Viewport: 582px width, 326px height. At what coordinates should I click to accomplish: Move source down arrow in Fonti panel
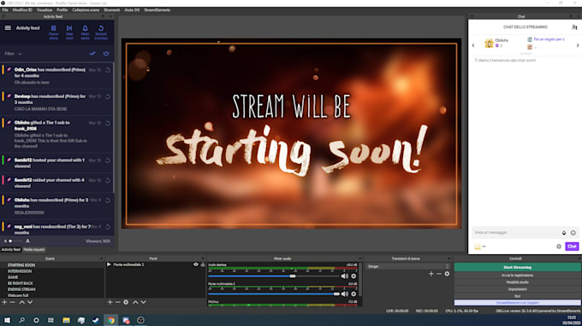coord(143,302)
